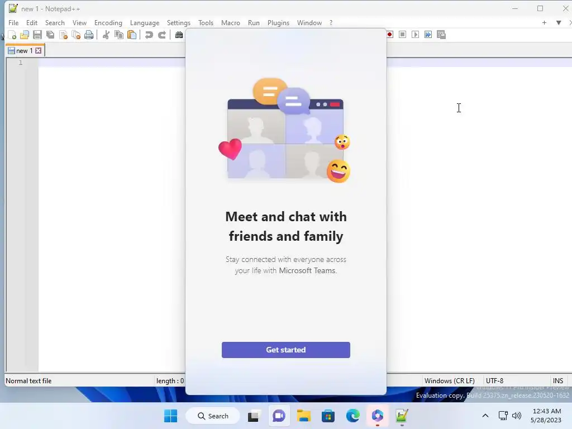Close the 'new 1' tab
Screen dimensions: 572x429
(39, 51)
